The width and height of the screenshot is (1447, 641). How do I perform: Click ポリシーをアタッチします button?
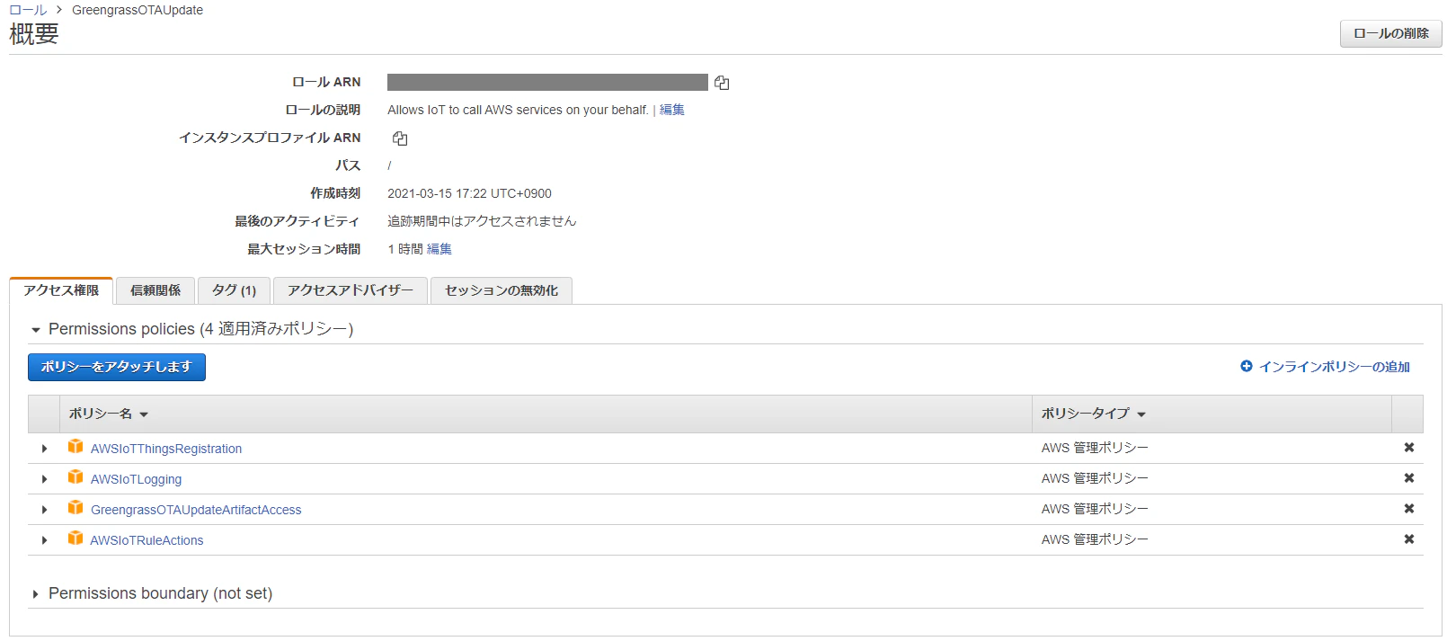pyautogui.click(x=117, y=367)
